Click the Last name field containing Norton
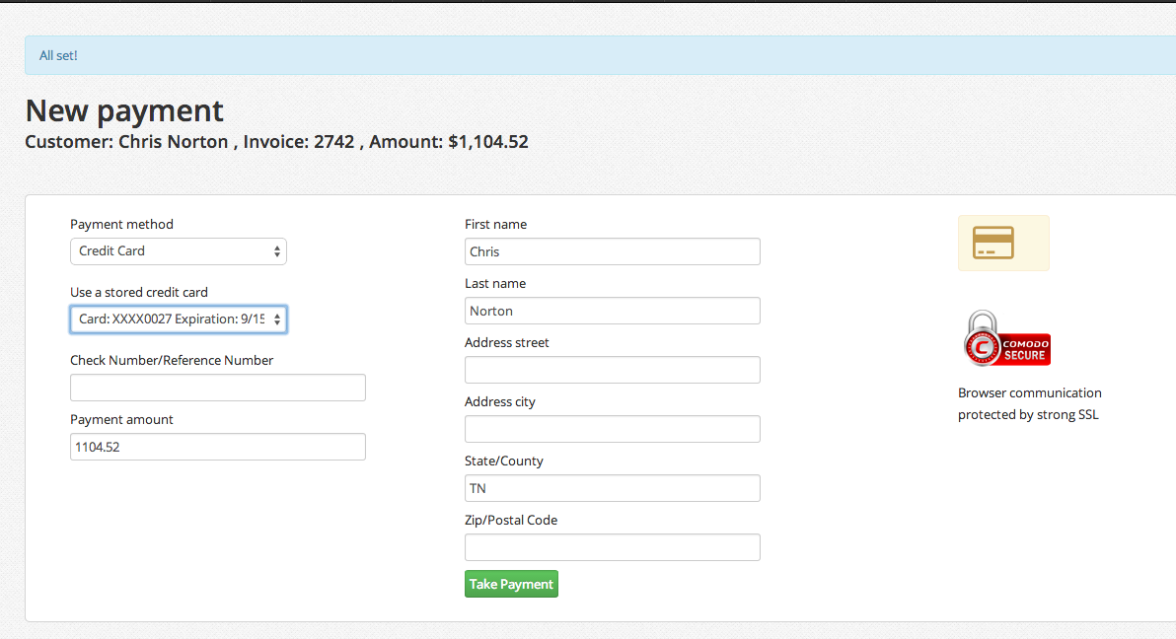This screenshot has width=1176, height=639. 612,311
